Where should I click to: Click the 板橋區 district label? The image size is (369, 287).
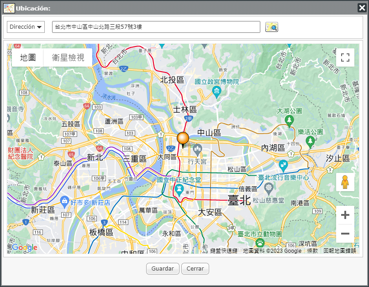[101, 232]
